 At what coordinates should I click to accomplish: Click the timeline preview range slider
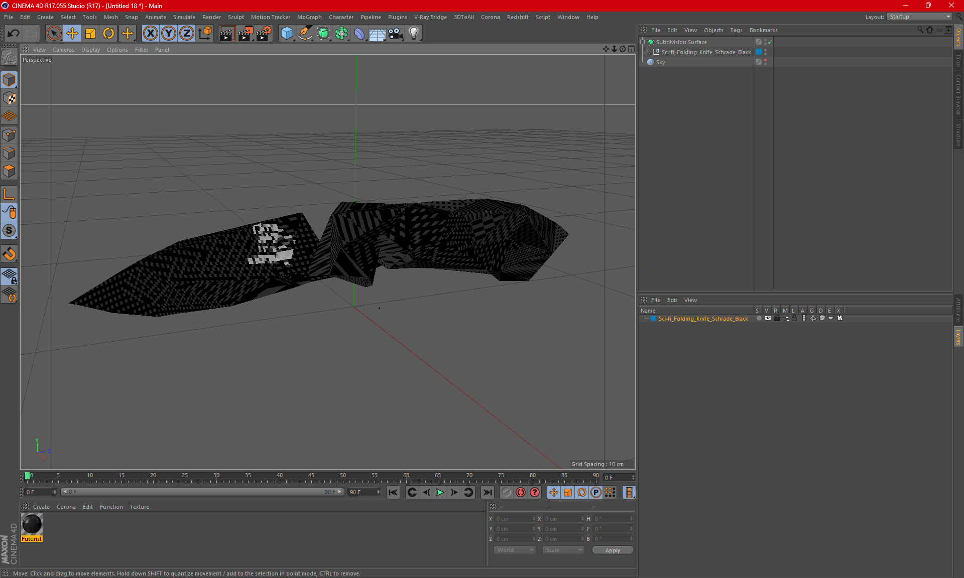pos(202,492)
